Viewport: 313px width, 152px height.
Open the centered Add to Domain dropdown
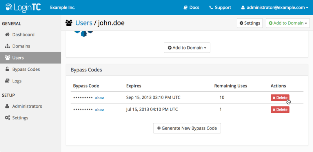(x=187, y=48)
